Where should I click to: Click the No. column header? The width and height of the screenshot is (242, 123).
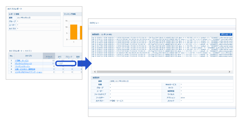tap(11, 56)
